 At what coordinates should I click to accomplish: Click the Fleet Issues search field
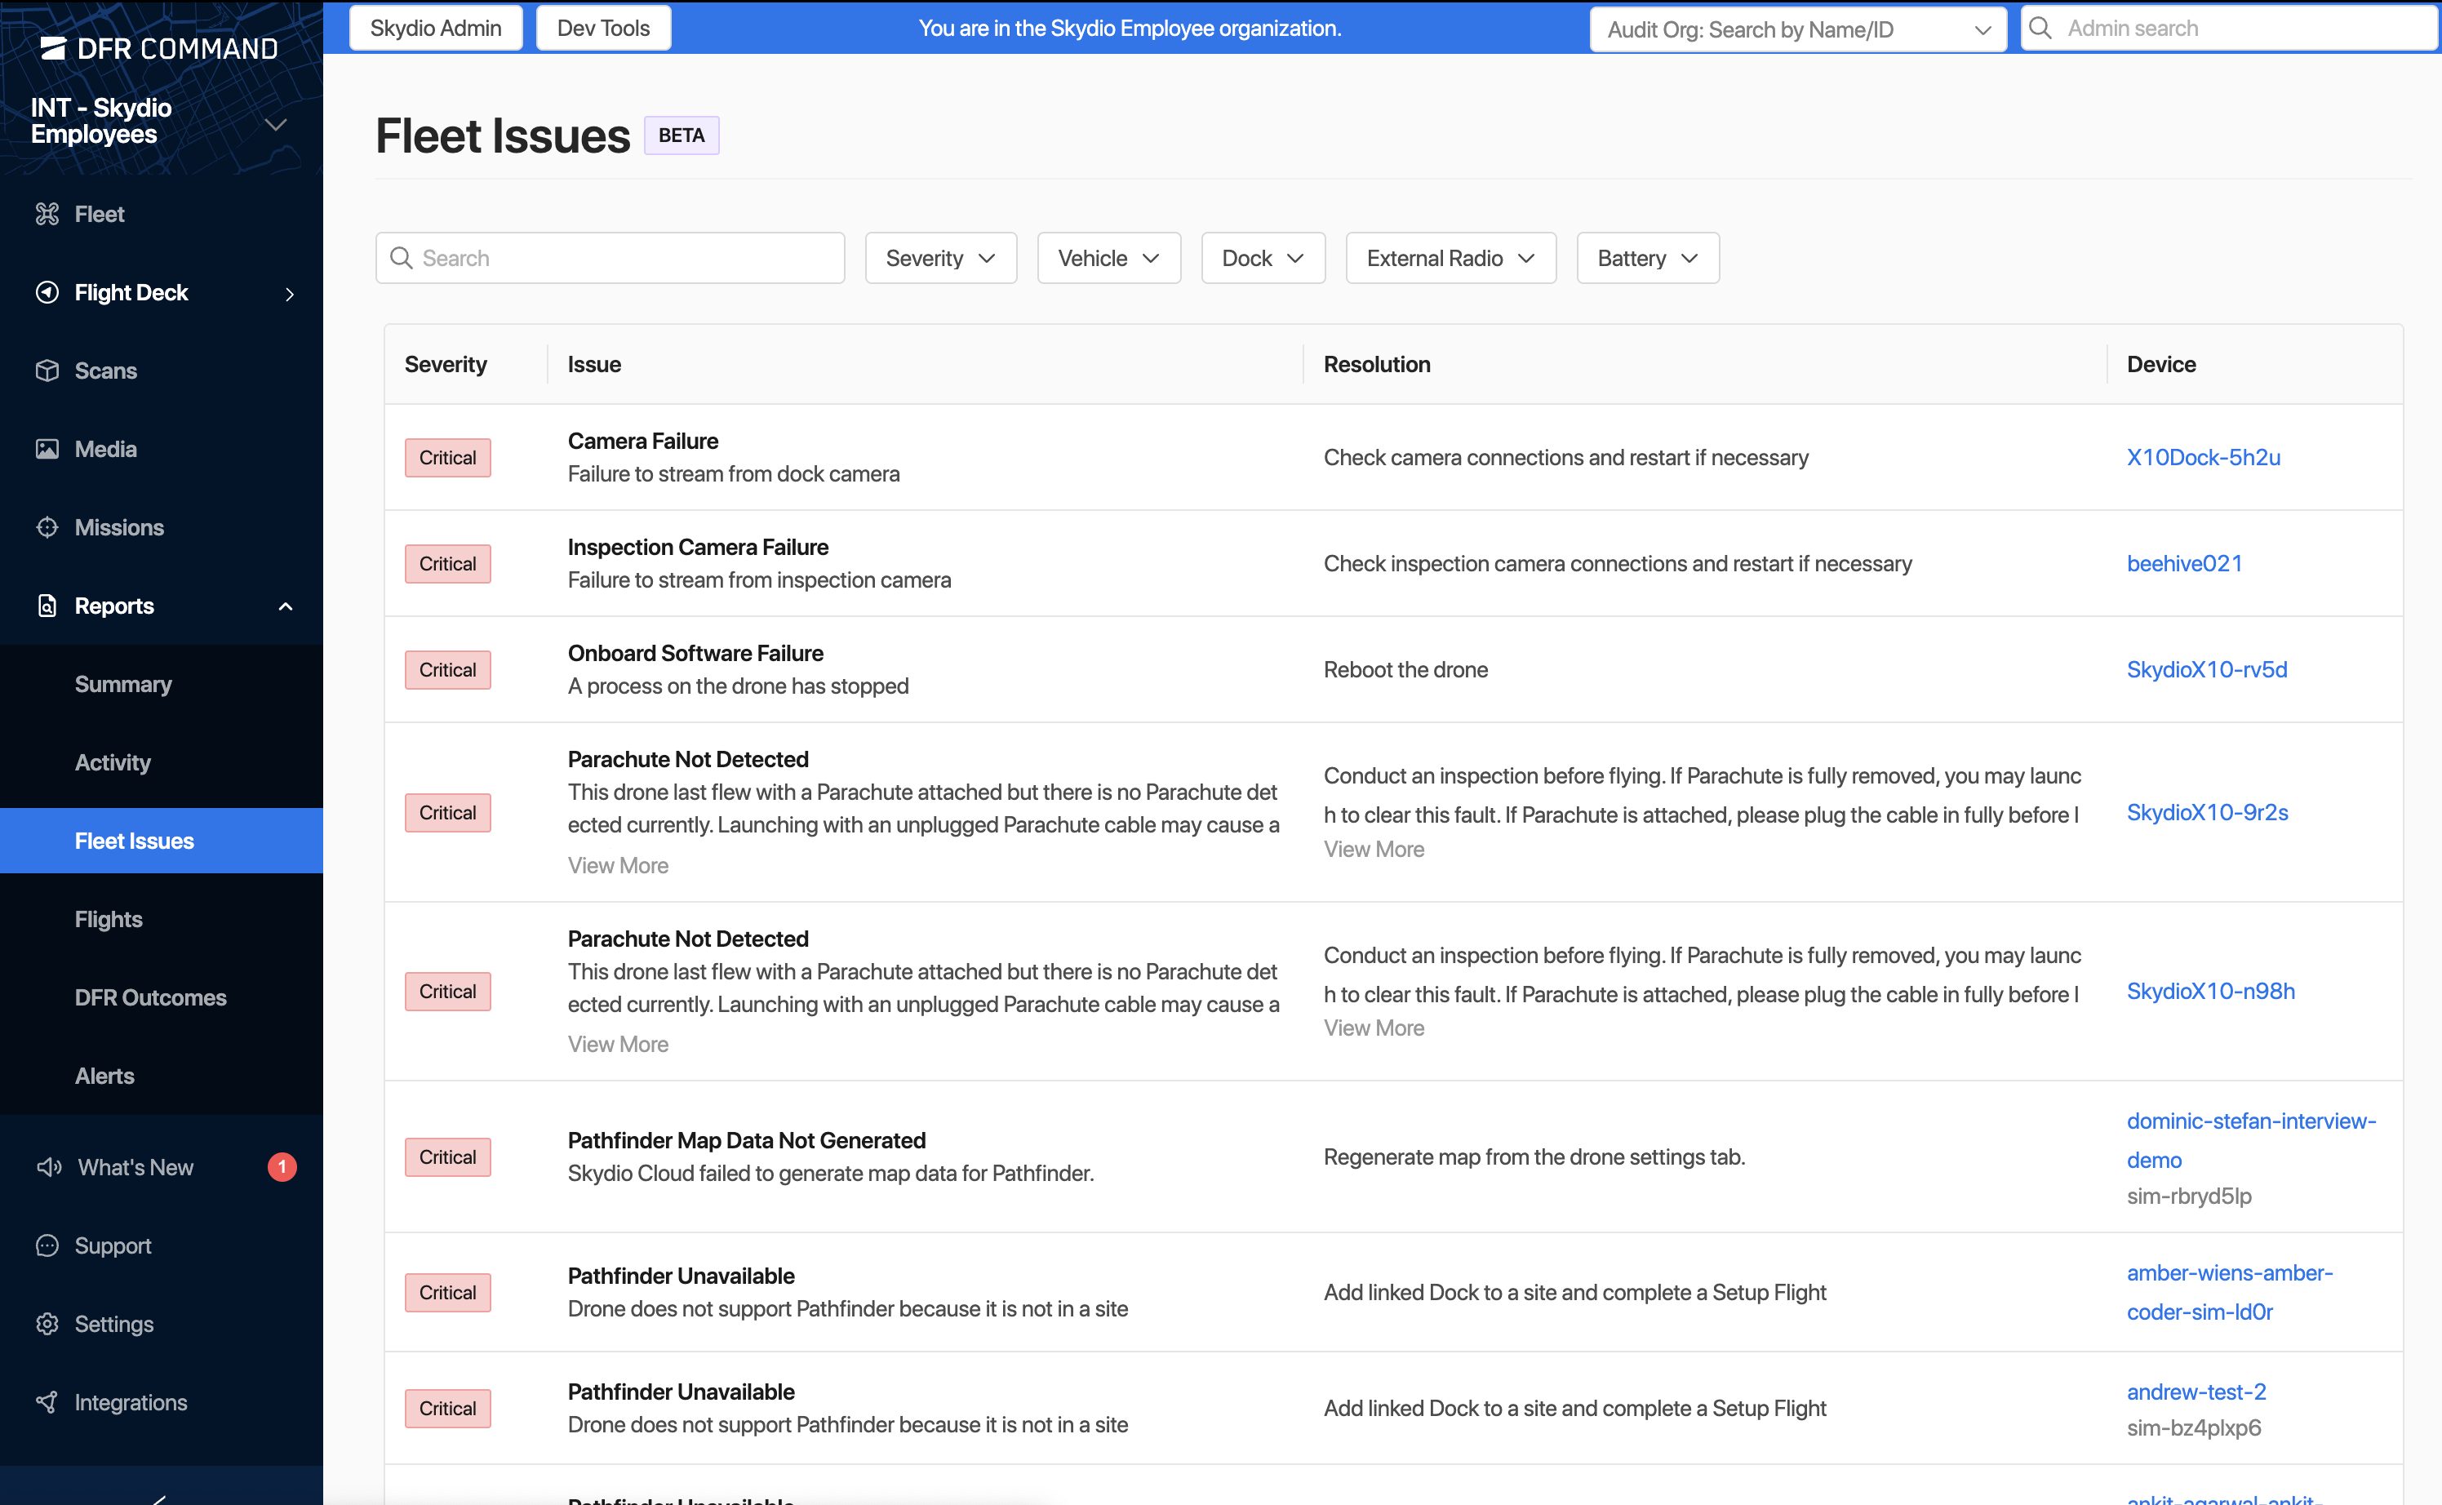pyautogui.click(x=610, y=258)
